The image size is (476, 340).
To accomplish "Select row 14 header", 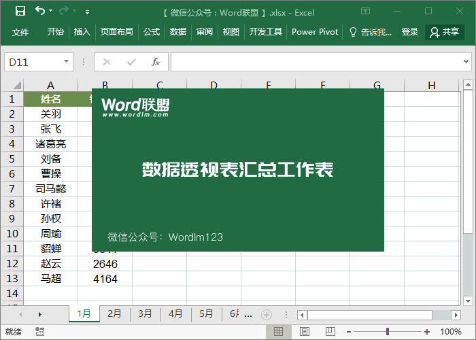I will [12, 293].
